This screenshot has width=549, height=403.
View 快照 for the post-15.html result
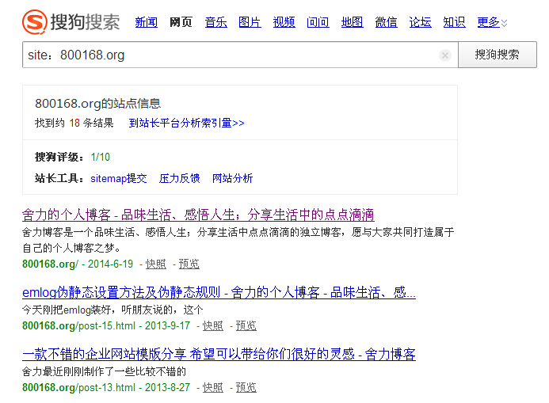click(x=213, y=325)
